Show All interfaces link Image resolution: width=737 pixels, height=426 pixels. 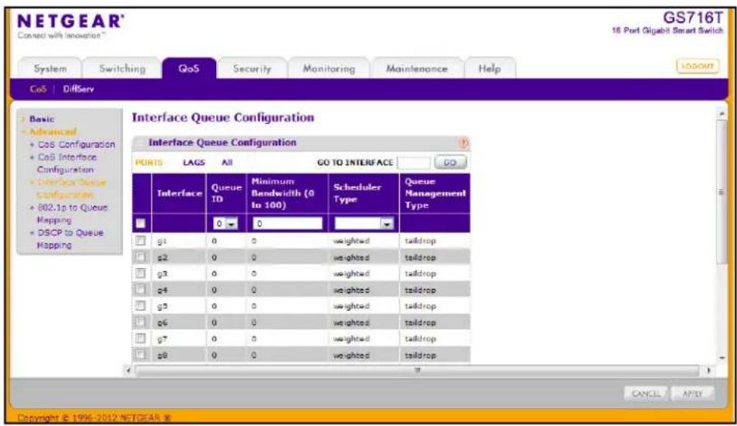click(x=227, y=162)
